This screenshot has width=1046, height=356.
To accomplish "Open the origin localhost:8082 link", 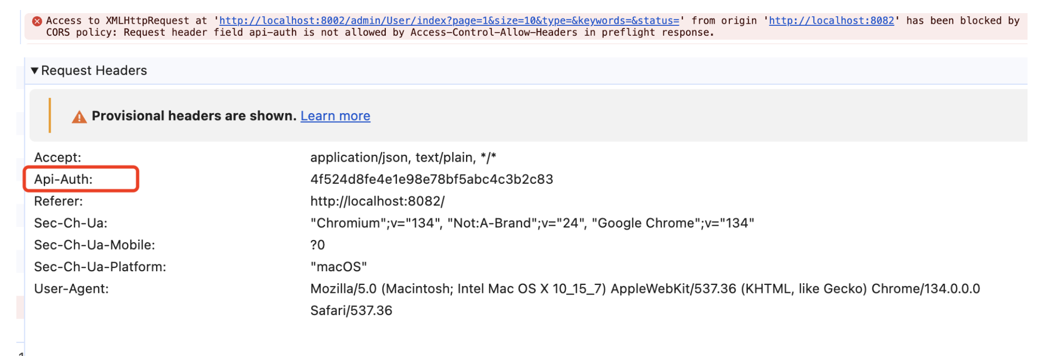I will coord(831,21).
